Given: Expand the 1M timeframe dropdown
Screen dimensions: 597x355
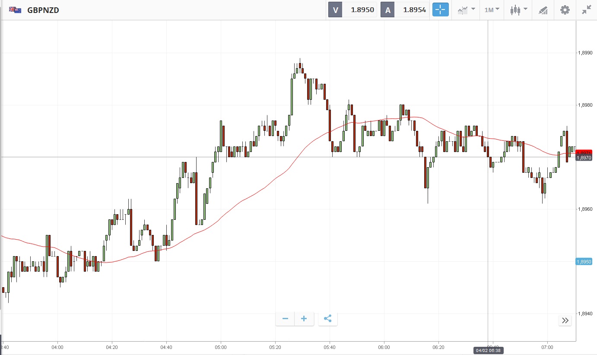Looking at the screenshot, I should tap(492, 10).
